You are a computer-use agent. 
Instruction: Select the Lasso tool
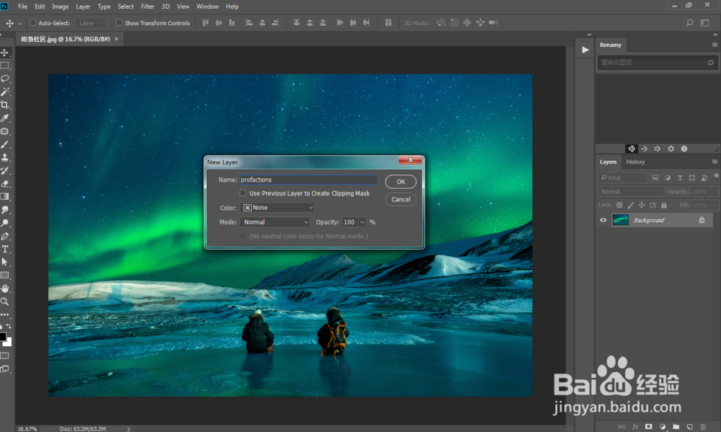pyautogui.click(x=5, y=79)
